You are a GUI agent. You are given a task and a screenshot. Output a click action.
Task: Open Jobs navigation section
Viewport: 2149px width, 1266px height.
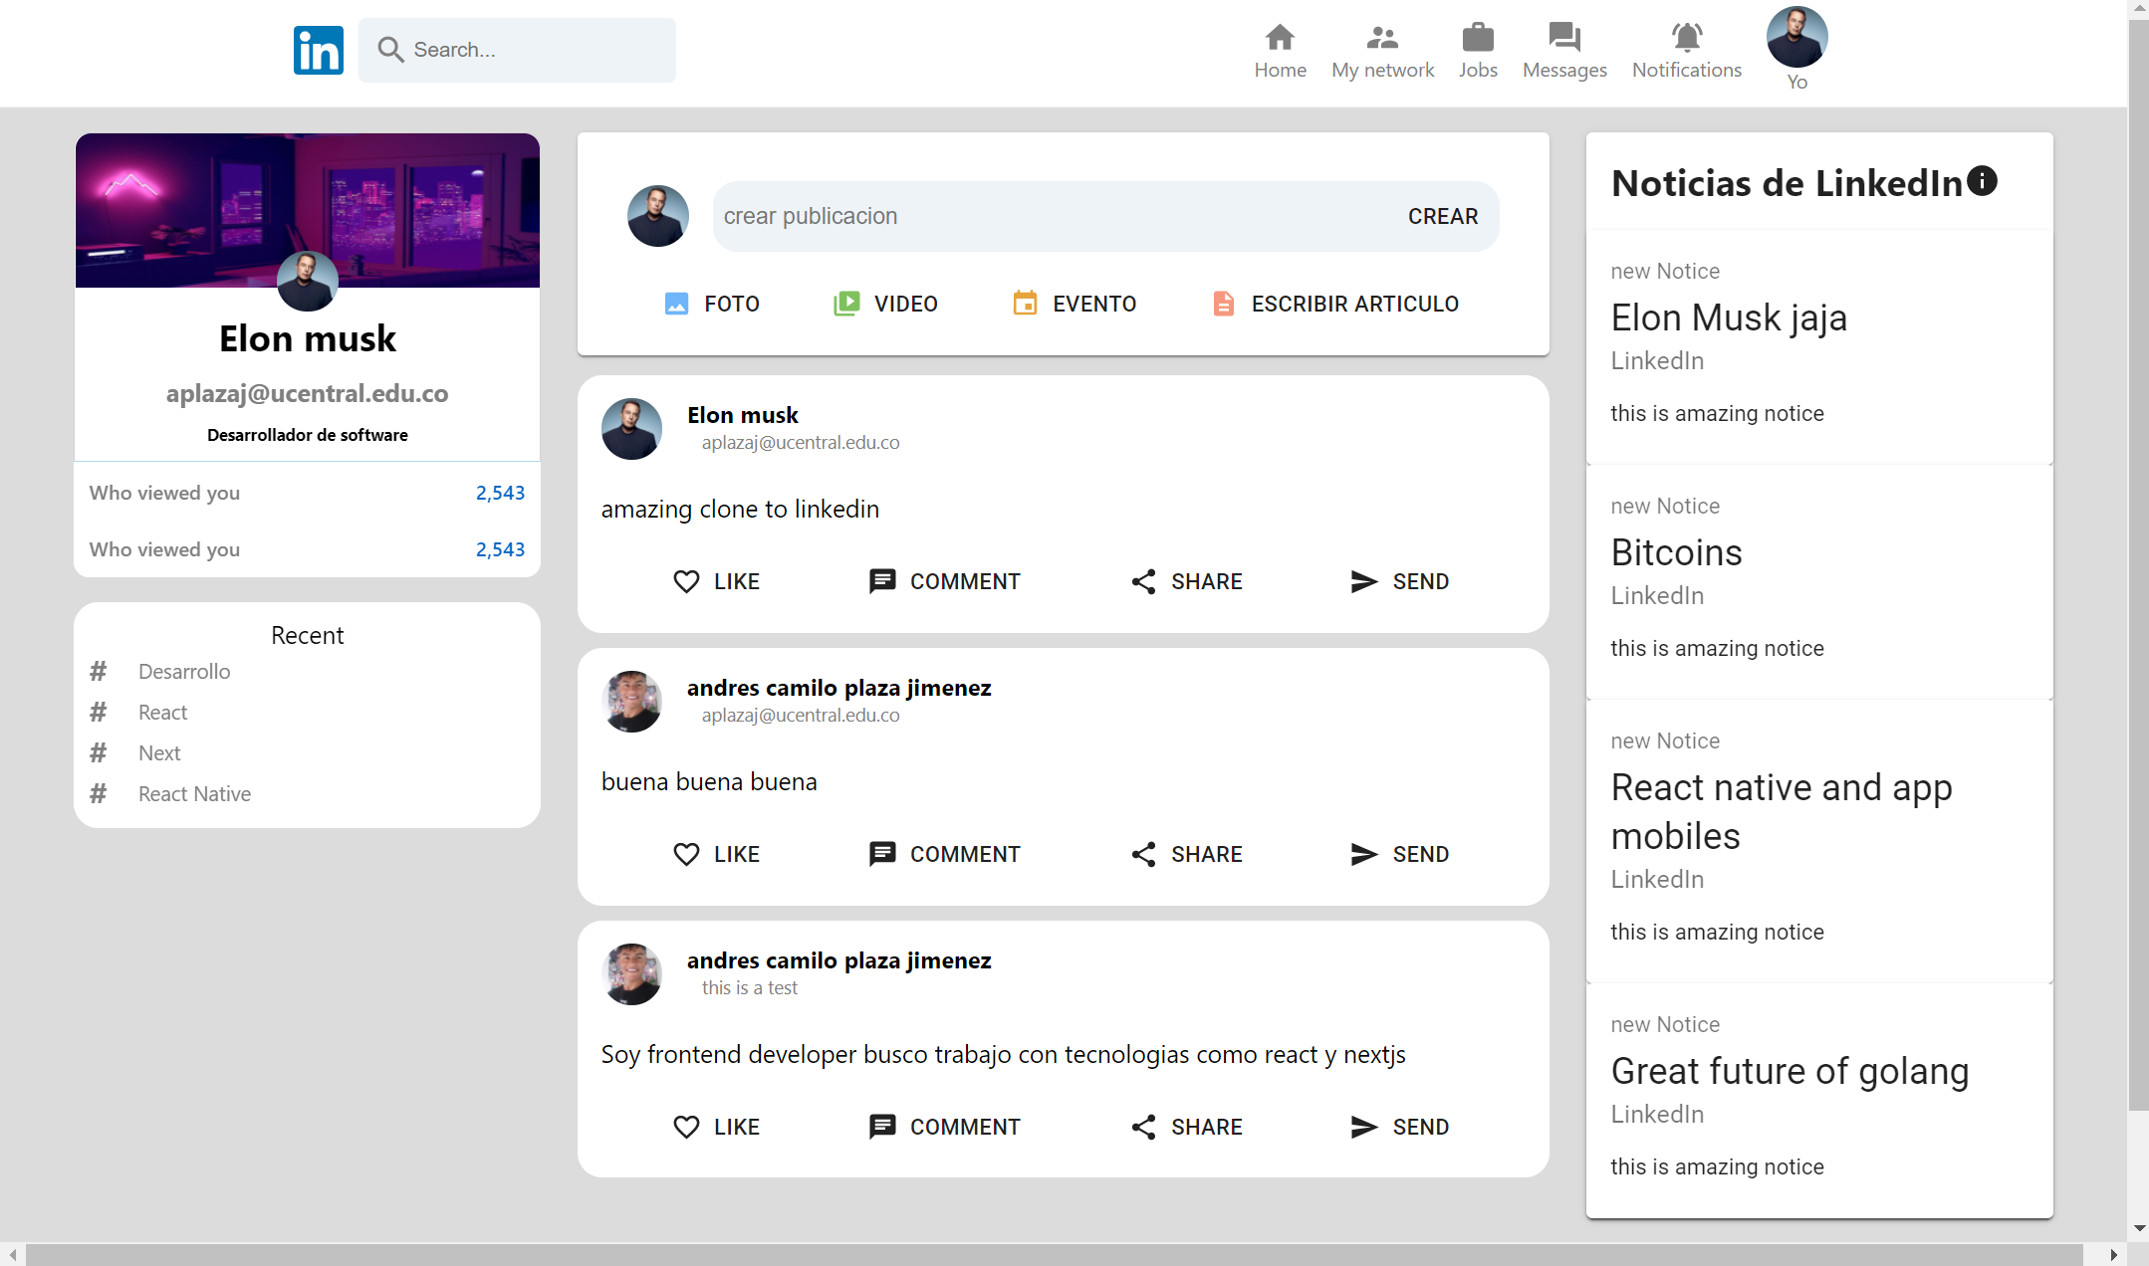1478,48
